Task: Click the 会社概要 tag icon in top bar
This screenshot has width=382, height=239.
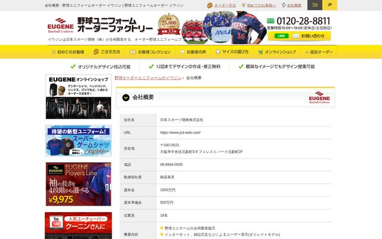Action: (x=284, y=5)
